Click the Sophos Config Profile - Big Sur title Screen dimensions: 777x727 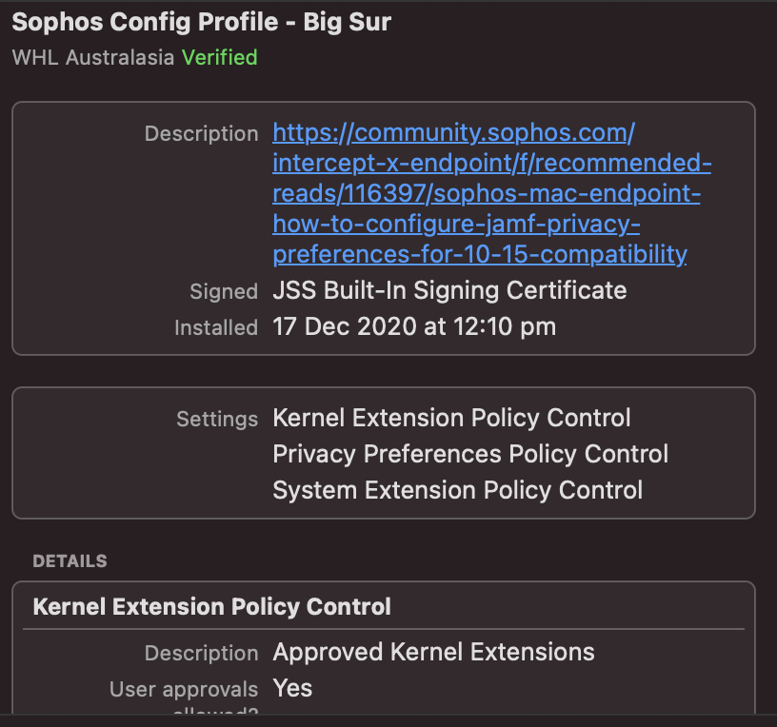click(201, 22)
